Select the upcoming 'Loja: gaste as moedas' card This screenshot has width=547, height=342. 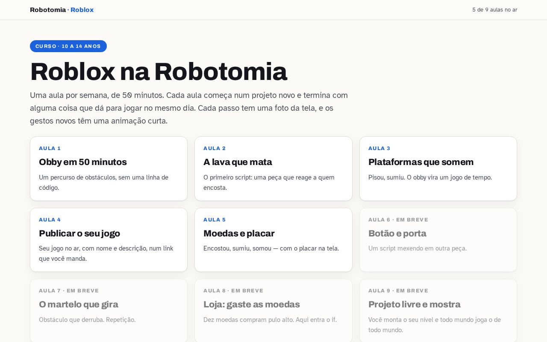(x=273, y=311)
